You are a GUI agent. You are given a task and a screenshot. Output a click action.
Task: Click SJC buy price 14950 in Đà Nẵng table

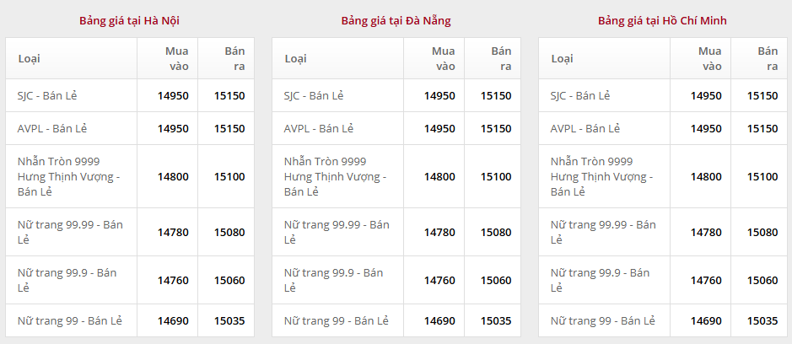(439, 95)
